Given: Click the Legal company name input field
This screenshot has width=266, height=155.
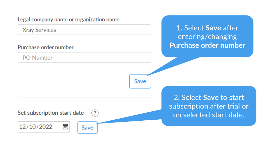Looking at the screenshot, I should 84,30.
